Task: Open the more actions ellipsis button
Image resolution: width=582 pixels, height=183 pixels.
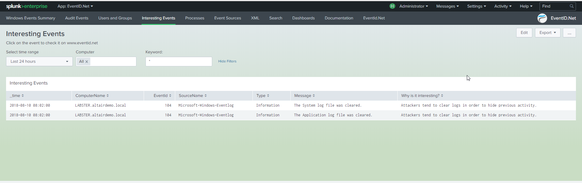Action: point(569,33)
